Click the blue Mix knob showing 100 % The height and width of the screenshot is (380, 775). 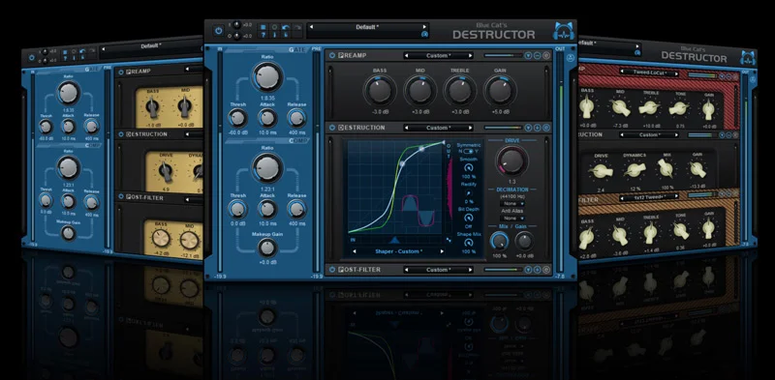pos(499,241)
